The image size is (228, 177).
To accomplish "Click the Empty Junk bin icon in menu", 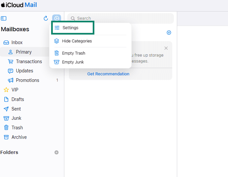I will 56,62.
